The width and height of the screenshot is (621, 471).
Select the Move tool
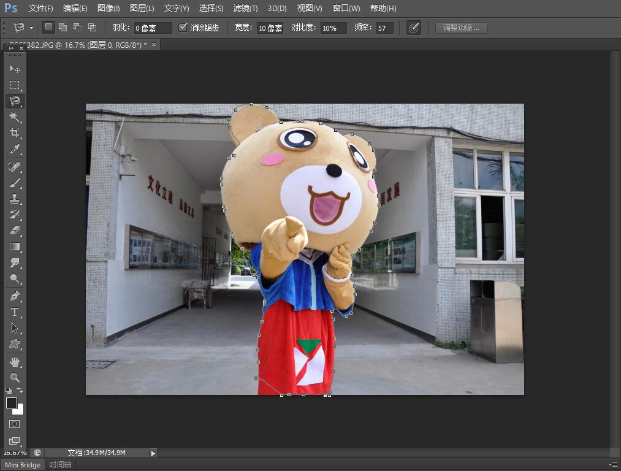tap(15, 69)
